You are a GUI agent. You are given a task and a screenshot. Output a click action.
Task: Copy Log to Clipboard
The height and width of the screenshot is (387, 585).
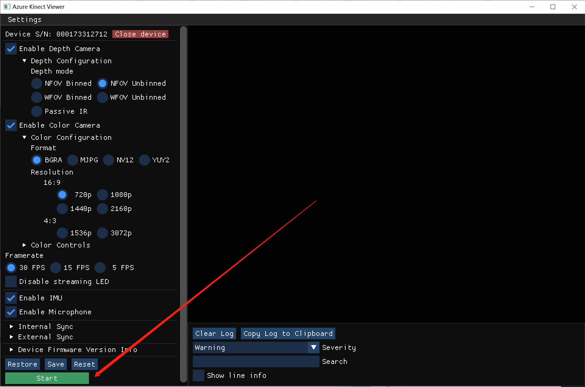pos(288,333)
